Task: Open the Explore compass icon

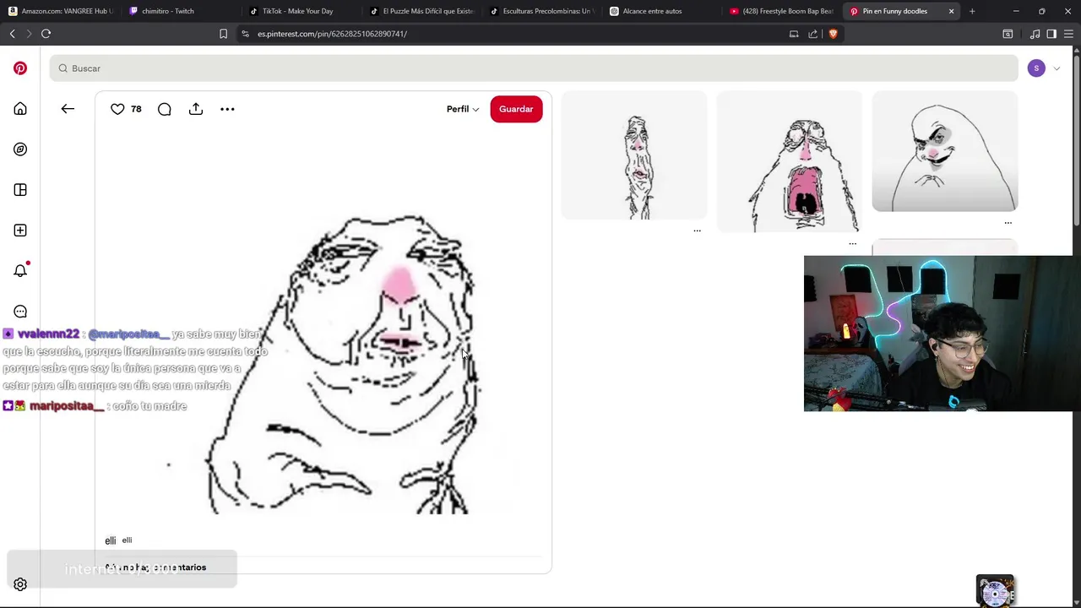Action: 20,149
